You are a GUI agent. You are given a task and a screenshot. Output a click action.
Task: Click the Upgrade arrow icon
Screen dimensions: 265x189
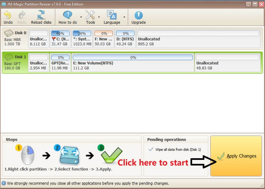pos(138,15)
